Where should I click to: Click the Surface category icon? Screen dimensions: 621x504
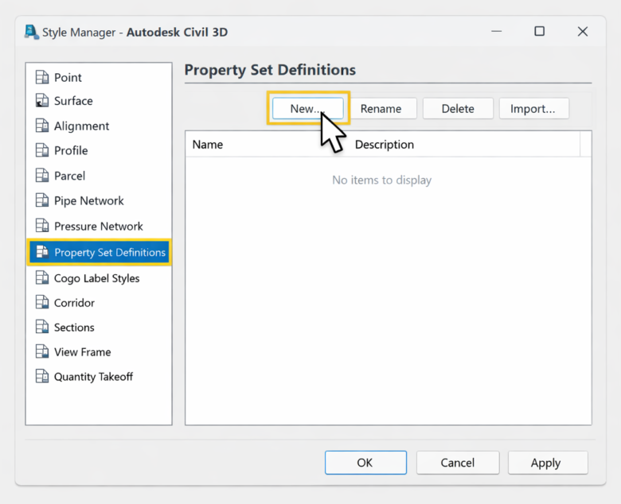[42, 100]
